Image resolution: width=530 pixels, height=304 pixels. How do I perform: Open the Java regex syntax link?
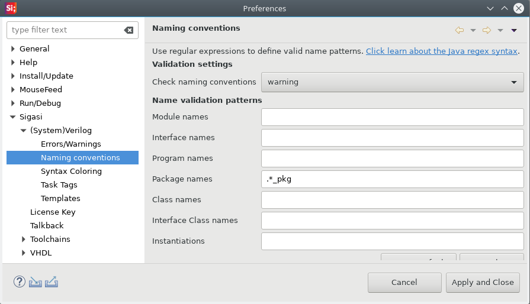pos(441,51)
